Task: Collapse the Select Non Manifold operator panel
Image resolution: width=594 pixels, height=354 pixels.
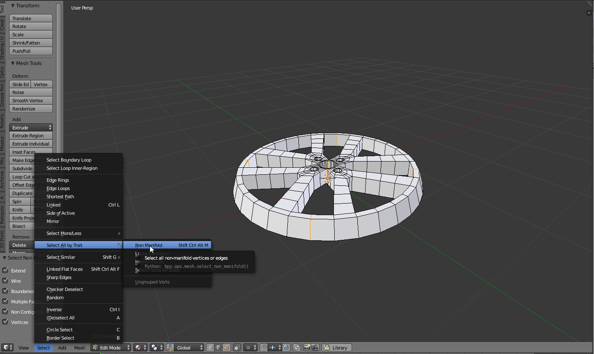Action: click(x=5, y=258)
